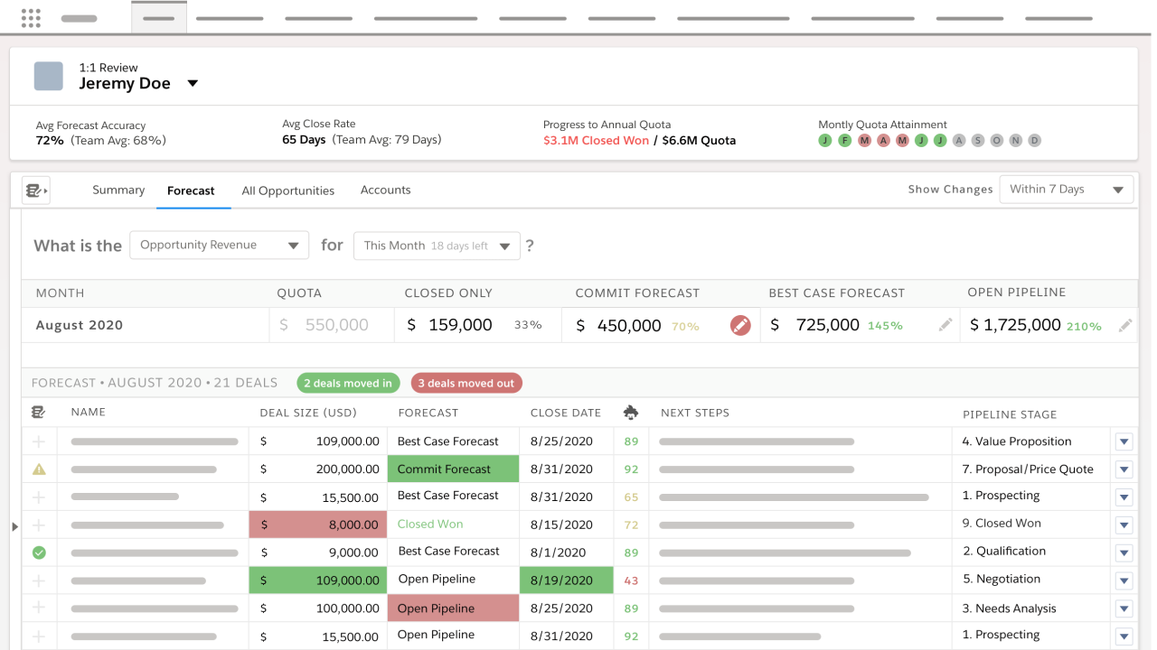The image size is (1157, 650).
Task: Click the 2 deals moved in badge
Action: 348,383
